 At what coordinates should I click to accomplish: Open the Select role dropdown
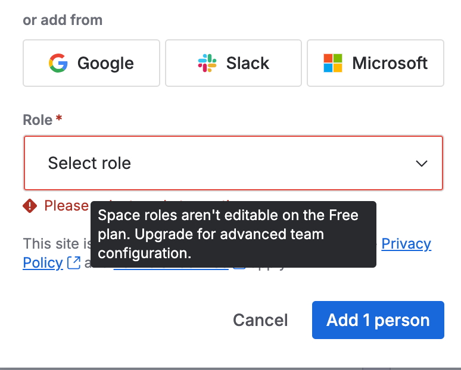coord(233,164)
